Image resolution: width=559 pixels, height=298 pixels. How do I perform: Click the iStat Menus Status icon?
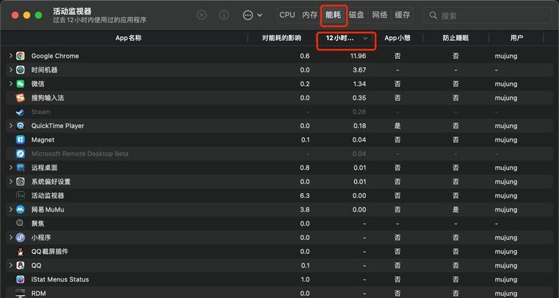20,279
